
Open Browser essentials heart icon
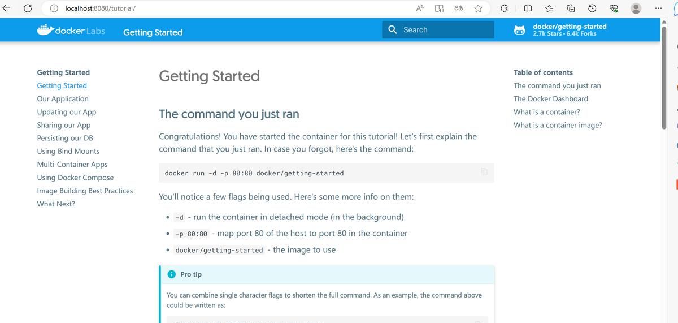614,8
